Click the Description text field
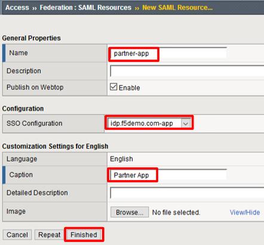This screenshot has height=245, width=264. (x=187, y=71)
